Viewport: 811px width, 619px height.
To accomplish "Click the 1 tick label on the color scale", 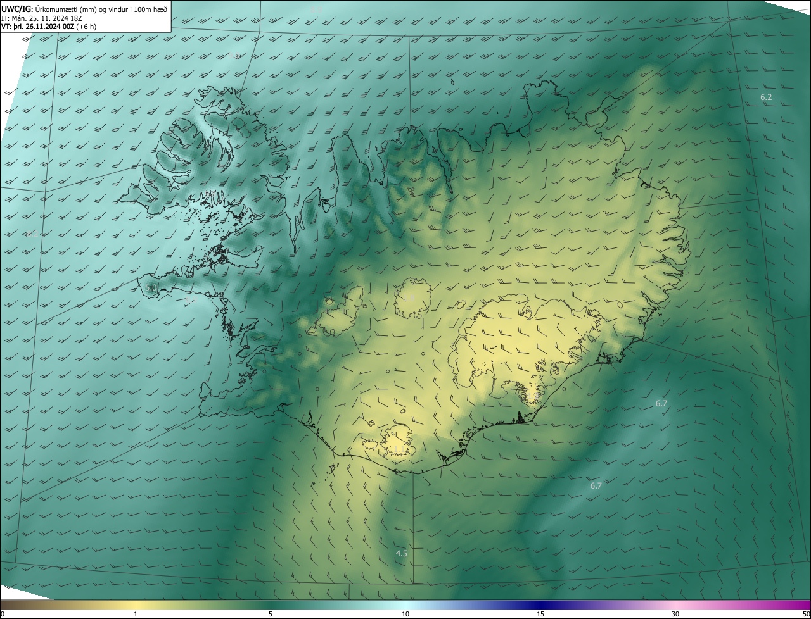I will [x=136, y=615].
